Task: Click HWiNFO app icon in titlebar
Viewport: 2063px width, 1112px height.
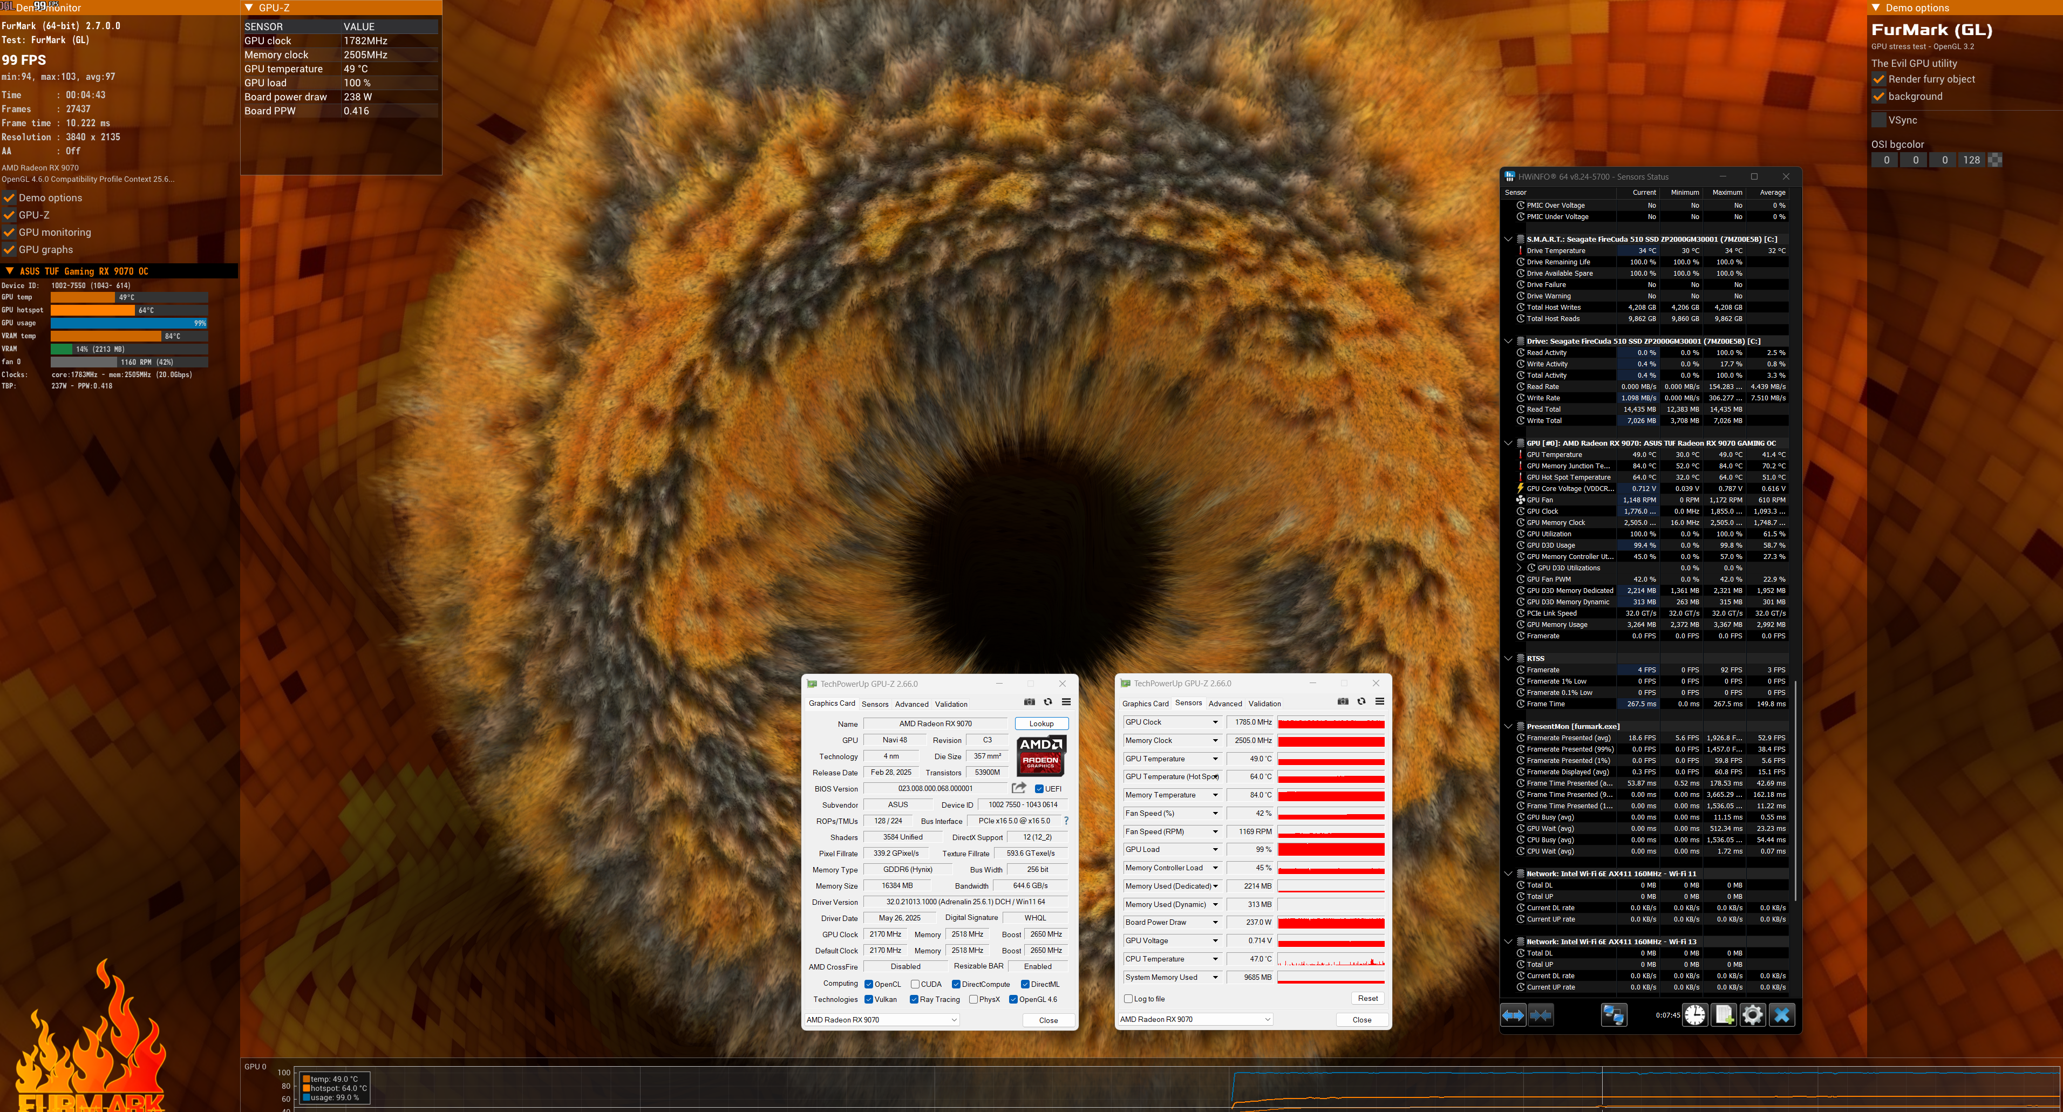Action: [x=1509, y=176]
